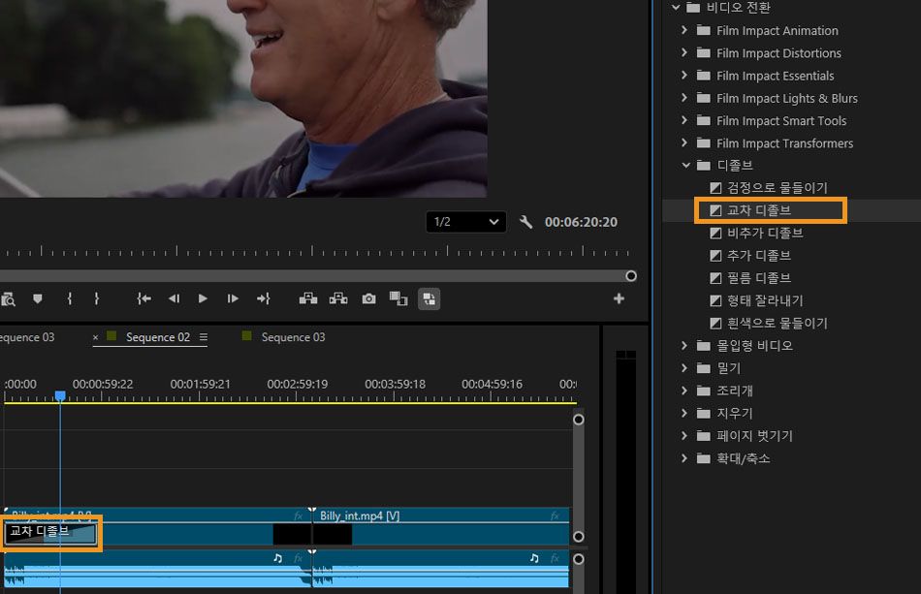Click the Export Frame camera icon
The height and width of the screenshot is (594, 921).
[368, 298]
